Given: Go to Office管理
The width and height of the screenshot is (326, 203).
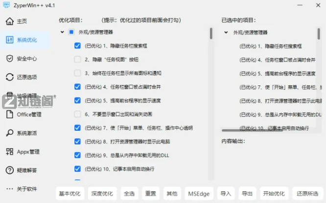Looking at the screenshot, I should [x=29, y=115].
